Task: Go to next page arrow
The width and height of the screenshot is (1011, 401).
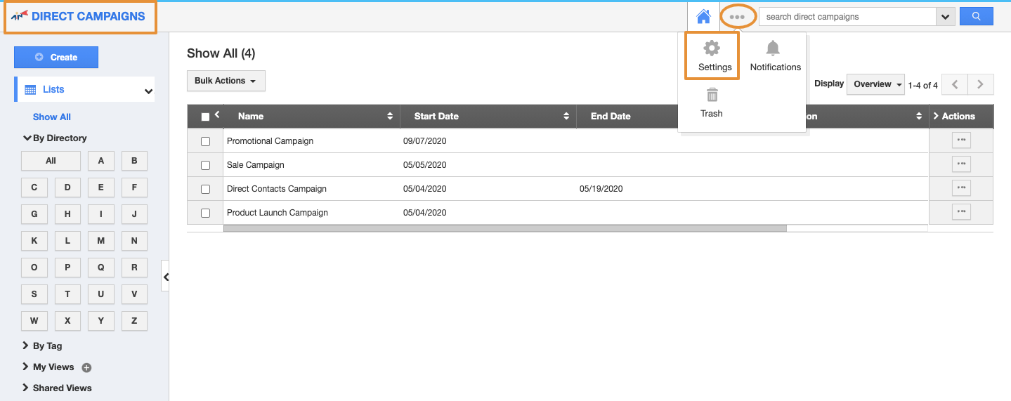Action: (980, 84)
